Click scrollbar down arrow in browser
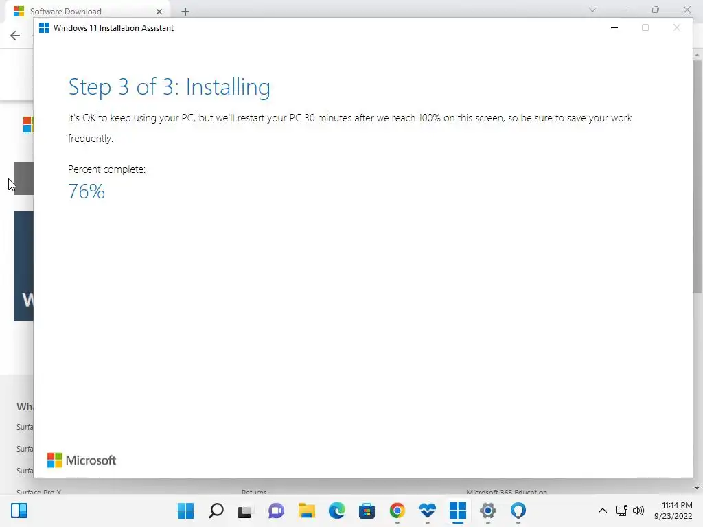This screenshot has width=703, height=527. pyautogui.click(x=697, y=488)
